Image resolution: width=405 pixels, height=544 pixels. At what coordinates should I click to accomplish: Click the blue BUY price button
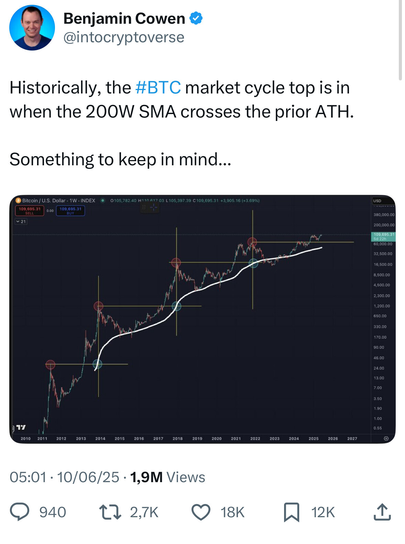[70, 211]
